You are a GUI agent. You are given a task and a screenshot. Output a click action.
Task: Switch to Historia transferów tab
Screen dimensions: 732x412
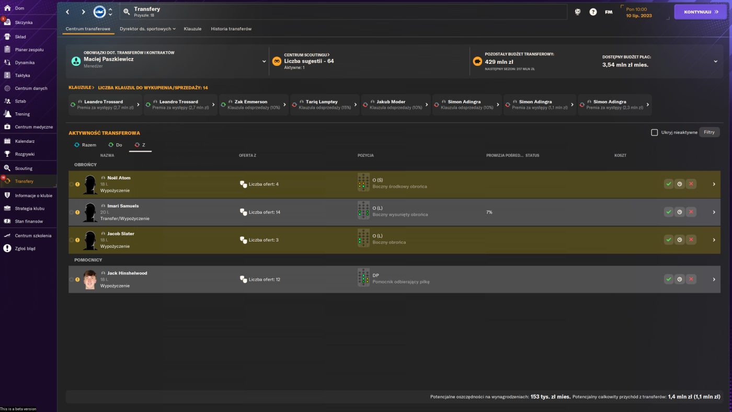point(231,29)
